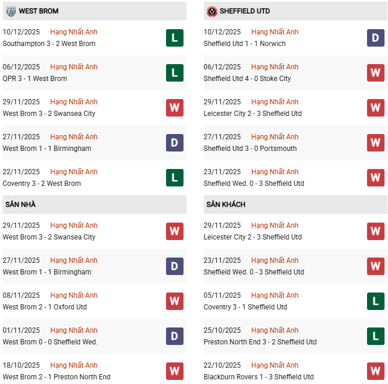The width and height of the screenshot is (388, 384).
Task: Click the D badge for West Brom 0-0 Sheffield Wed.
Action: (x=174, y=336)
